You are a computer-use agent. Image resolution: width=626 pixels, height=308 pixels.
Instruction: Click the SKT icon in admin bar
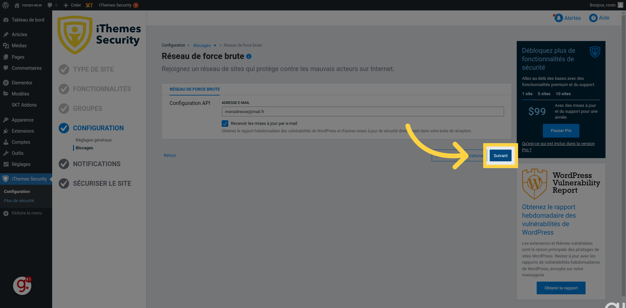(89, 5)
